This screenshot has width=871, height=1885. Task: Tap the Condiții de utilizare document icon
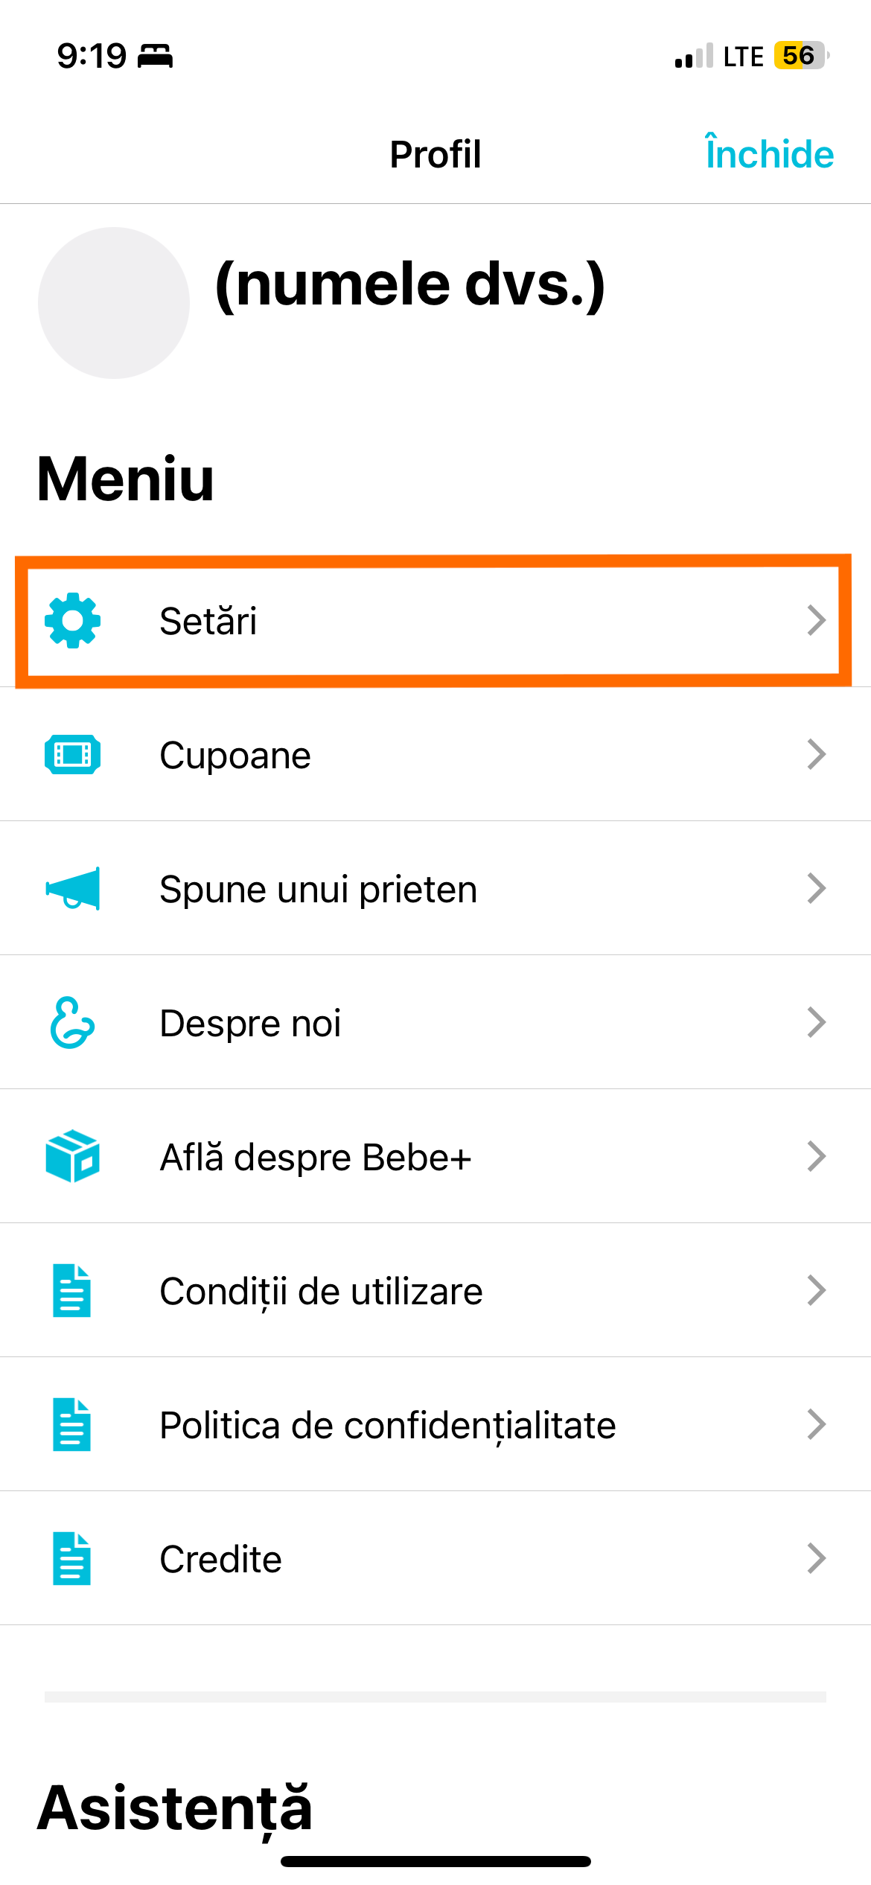click(x=72, y=1290)
